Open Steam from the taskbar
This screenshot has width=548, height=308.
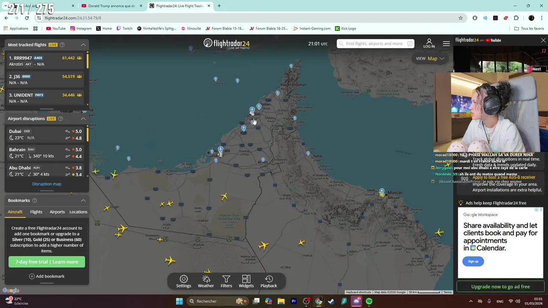click(331, 301)
